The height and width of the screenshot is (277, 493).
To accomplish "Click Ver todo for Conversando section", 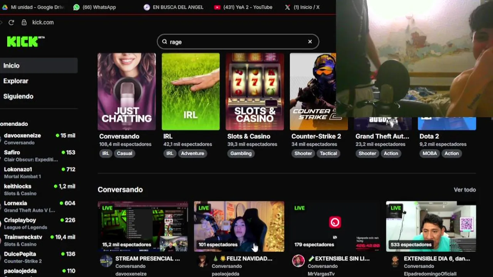I will pyautogui.click(x=465, y=190).
